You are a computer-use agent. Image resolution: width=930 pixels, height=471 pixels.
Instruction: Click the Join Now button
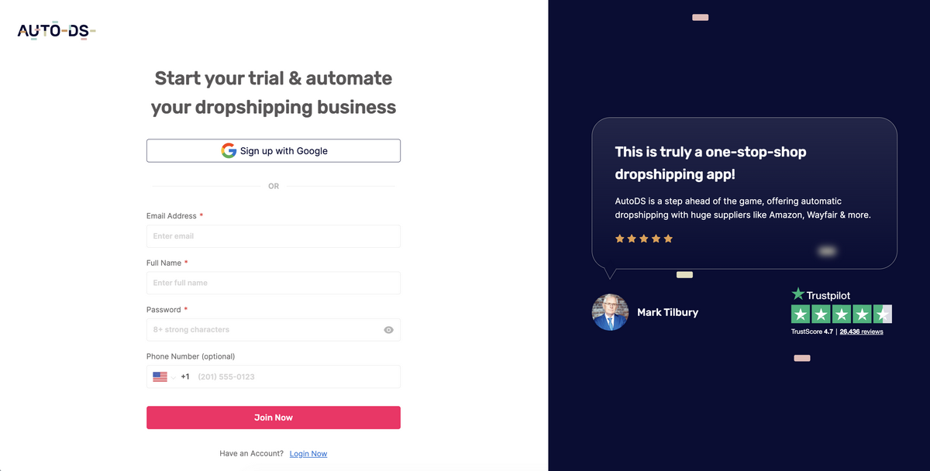[x=274, y=418]
